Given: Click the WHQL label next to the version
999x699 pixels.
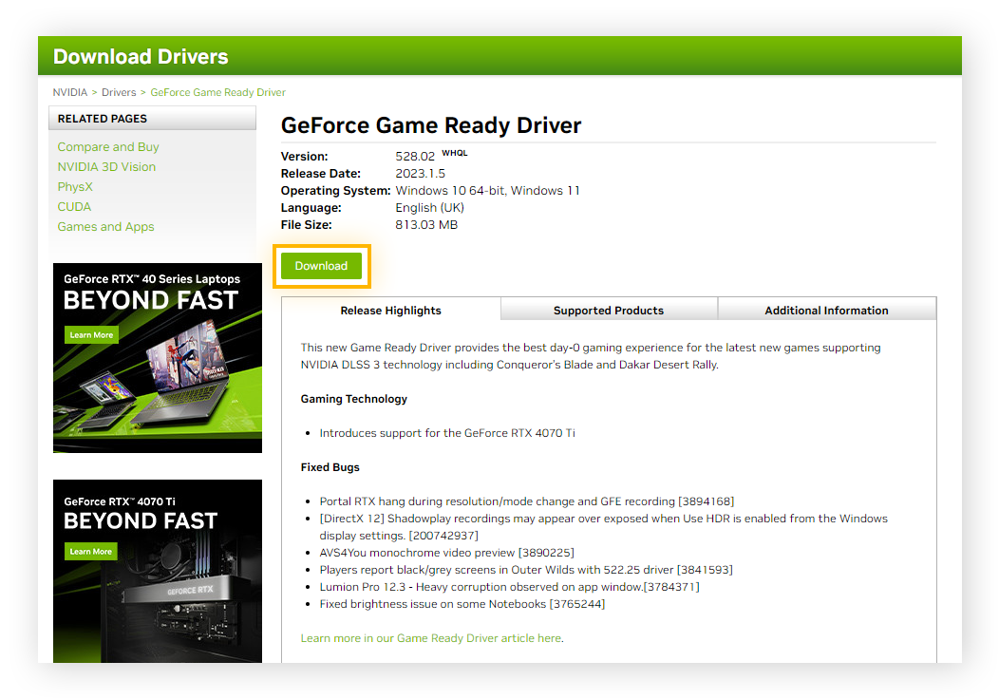Looking at the screenshot, I should coord(454,152).
